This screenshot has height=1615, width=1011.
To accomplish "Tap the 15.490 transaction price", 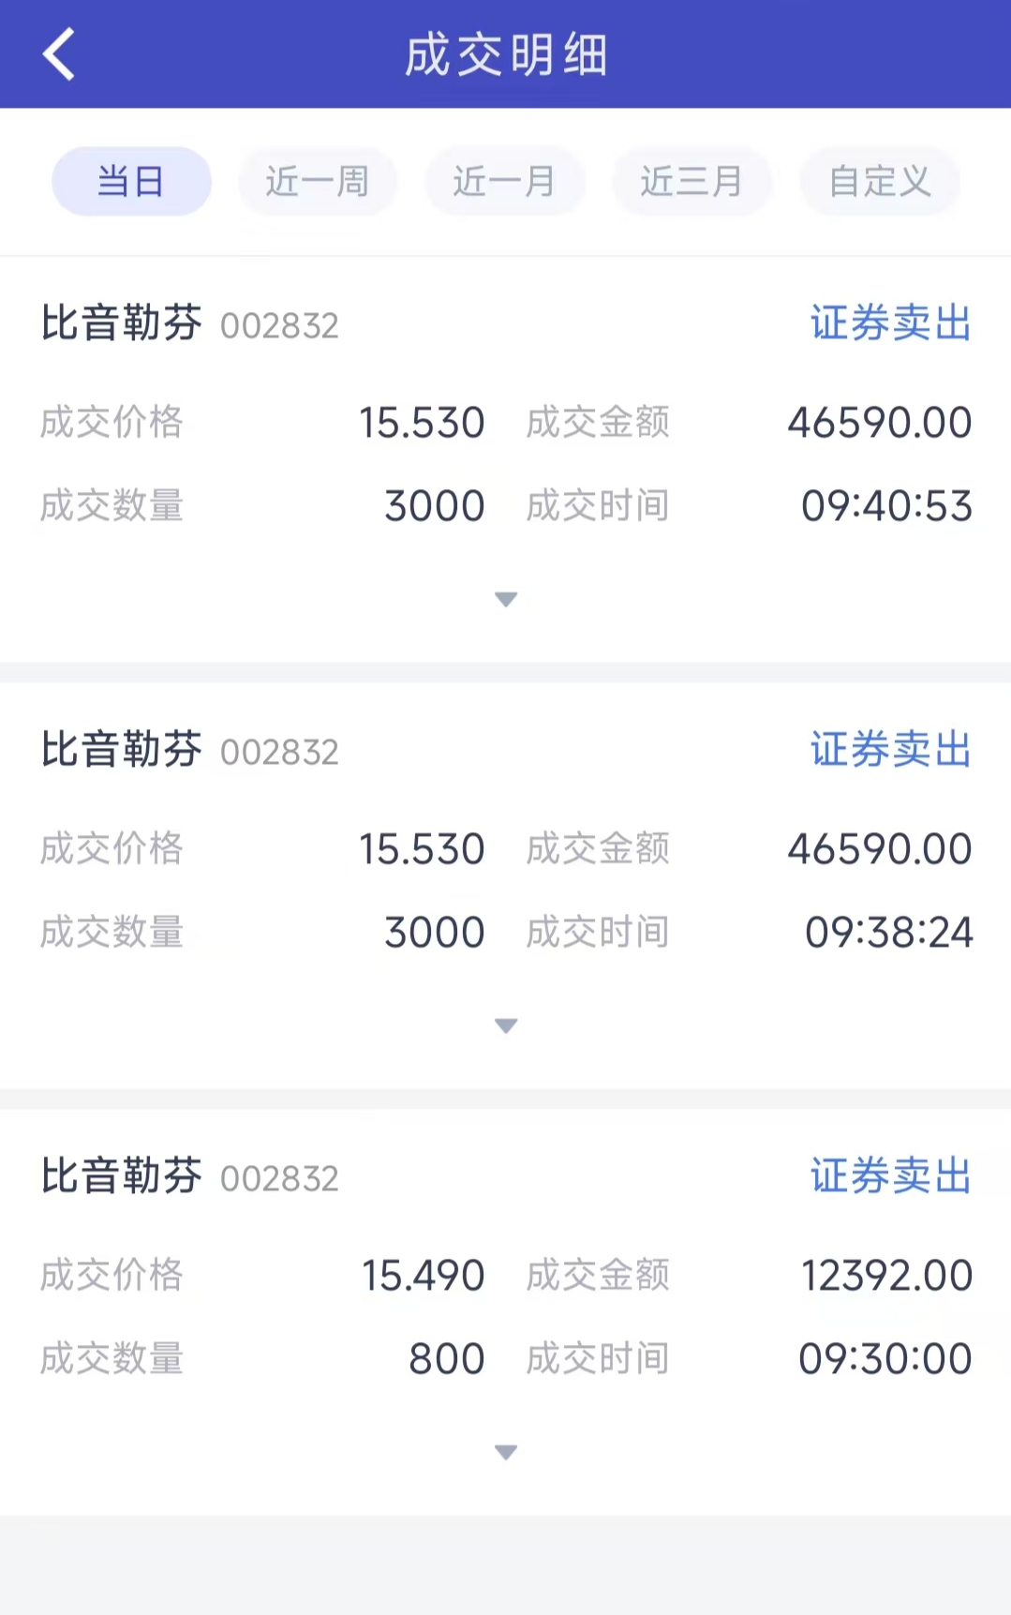I will pos(424,1276).
